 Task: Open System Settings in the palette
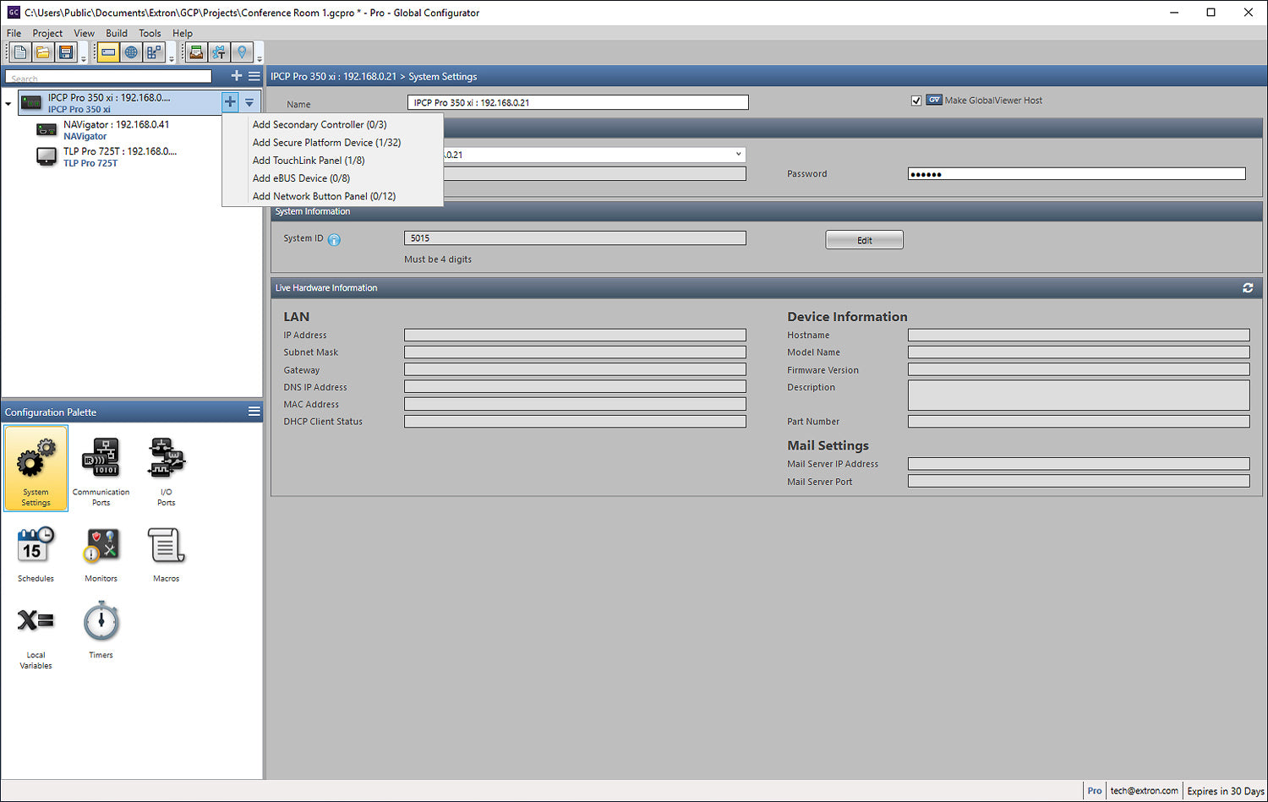[36, 469]
